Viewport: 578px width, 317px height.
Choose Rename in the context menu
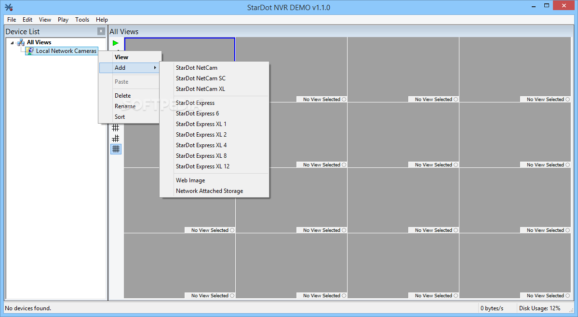(129, 106)
